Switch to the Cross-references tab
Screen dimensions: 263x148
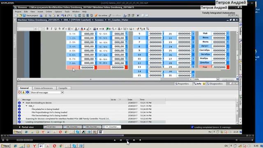tap(44, 88)
